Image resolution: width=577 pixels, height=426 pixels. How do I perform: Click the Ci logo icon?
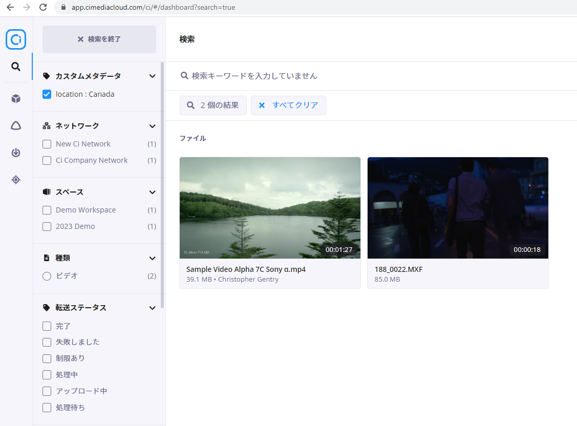point(16,39)
